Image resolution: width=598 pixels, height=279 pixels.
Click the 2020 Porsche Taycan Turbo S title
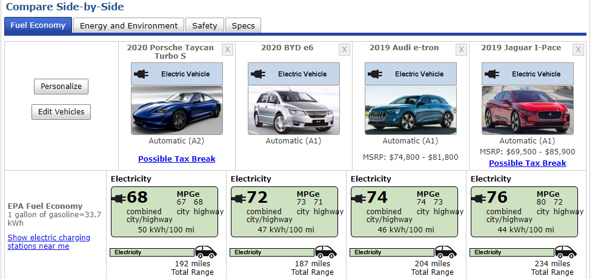(170, 52)
